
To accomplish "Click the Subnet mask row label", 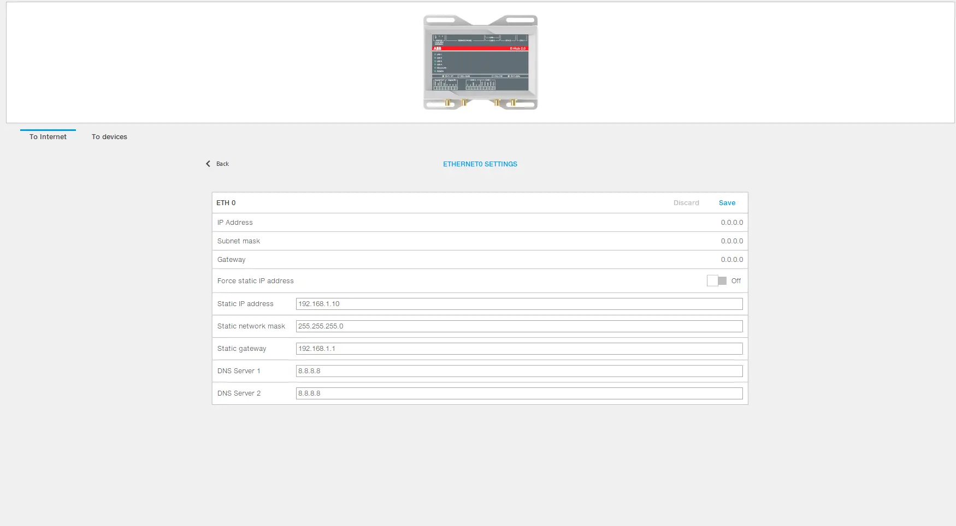I will [x=239, y=241].
